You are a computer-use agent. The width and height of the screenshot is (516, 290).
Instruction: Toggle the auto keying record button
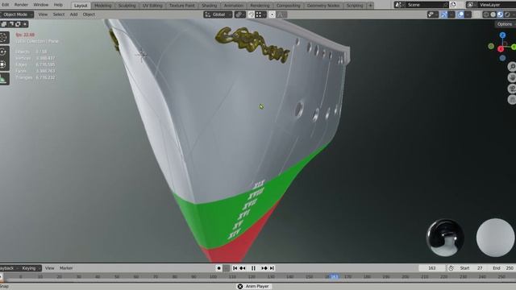(218, 268)
